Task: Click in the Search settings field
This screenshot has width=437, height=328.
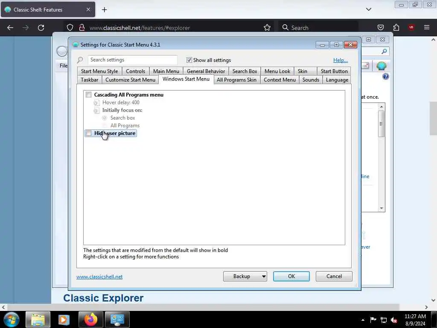Action: coord(132,60)
